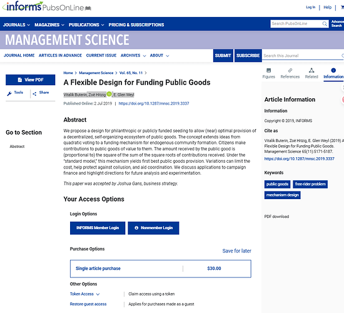Screen dimensions: 344x313
Task: Click the Tools wrench icon
Action: 9,94
